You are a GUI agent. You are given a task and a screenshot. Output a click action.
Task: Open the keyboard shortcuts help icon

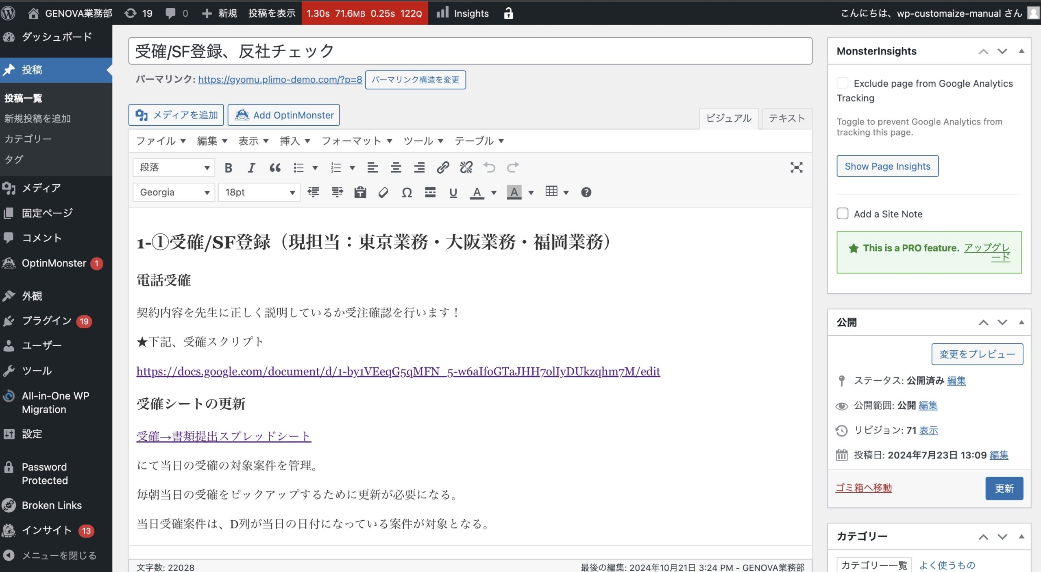(586, 192)
